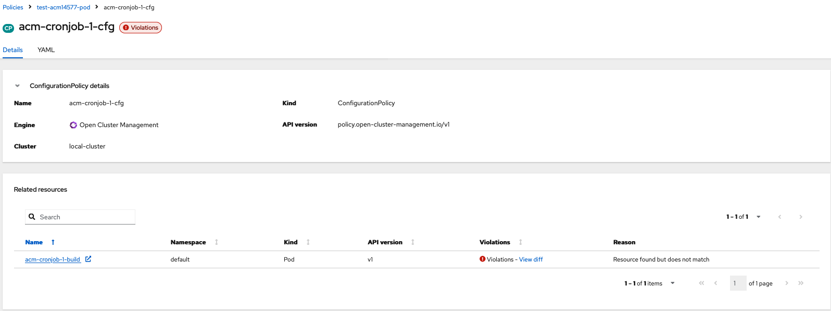
Task: Click the Violations column sort icon
Action: pyautogui.click(x=521, y=242)
